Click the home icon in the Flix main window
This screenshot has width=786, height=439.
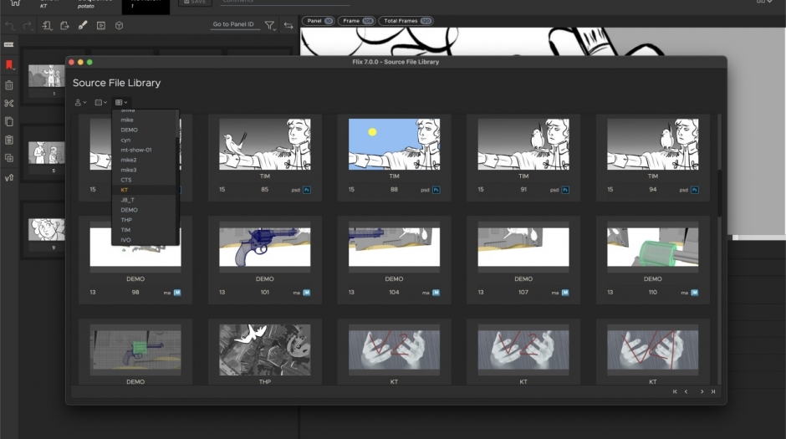point(15,3)
